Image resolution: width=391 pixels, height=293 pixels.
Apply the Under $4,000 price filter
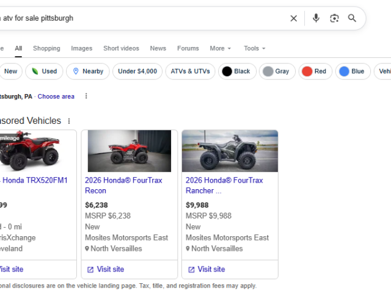(137, 71)
